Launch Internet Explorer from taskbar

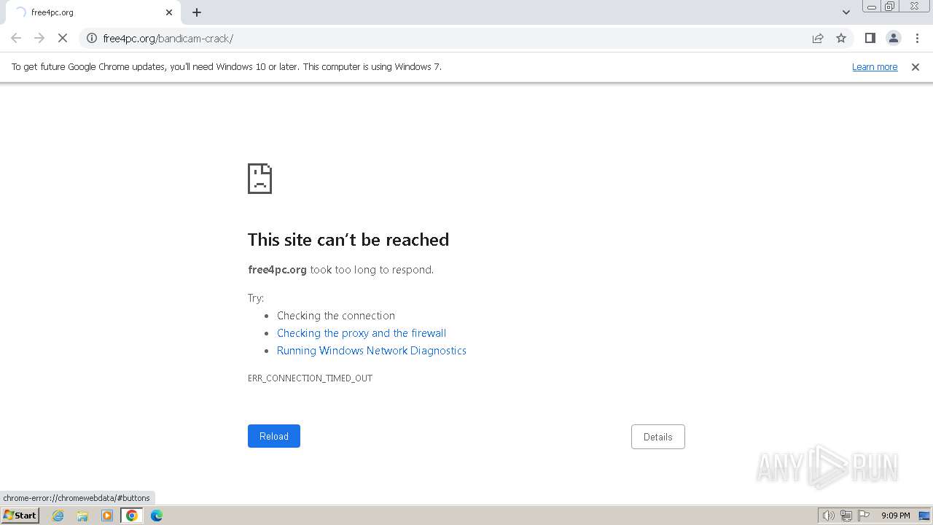pyautogui.click(x=58, y=516)
